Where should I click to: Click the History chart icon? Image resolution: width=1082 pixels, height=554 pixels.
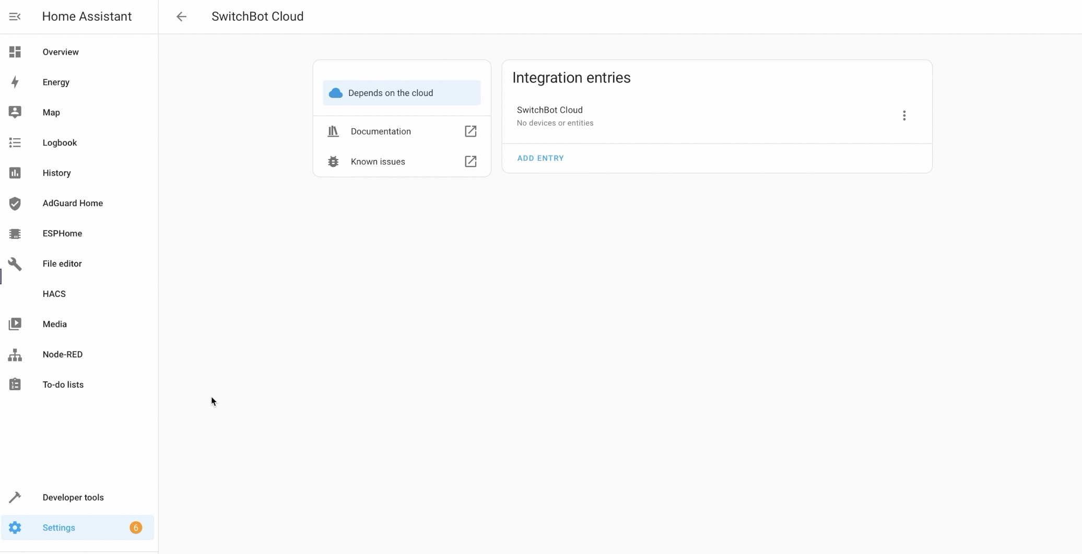[x=15, y=173]
